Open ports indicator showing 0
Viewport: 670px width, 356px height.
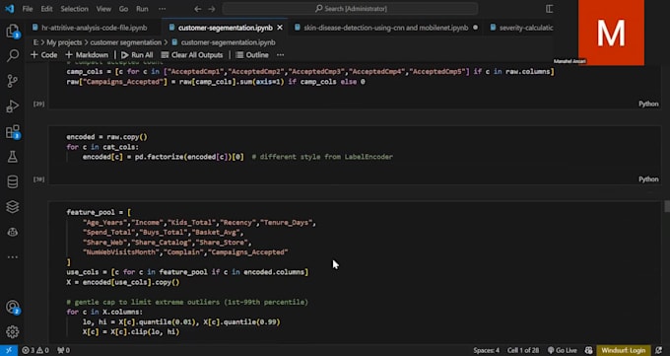63,350
